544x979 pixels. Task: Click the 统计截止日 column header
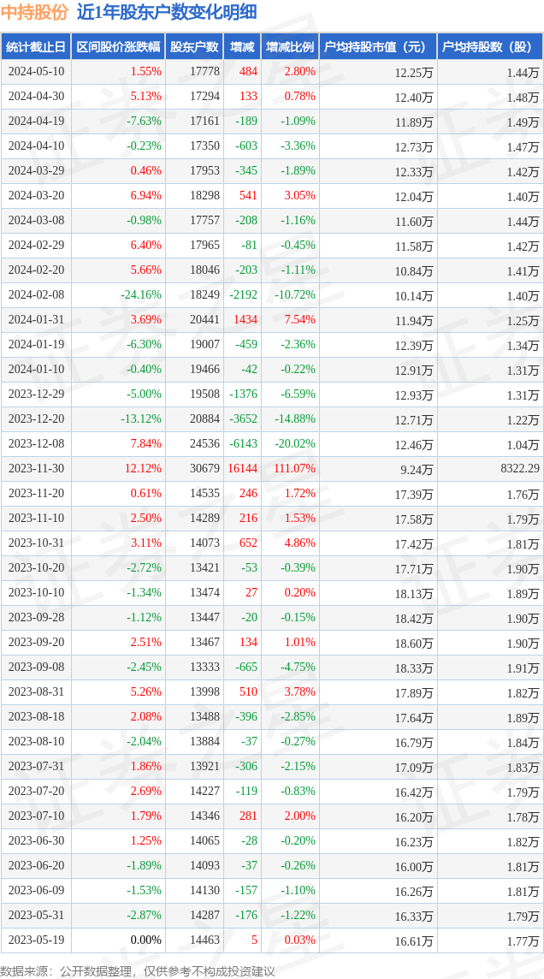(36, 47)
